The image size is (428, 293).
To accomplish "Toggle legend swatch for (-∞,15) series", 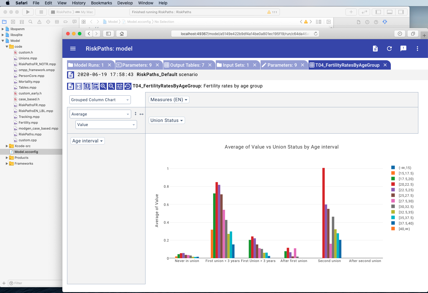I will 393,168.
